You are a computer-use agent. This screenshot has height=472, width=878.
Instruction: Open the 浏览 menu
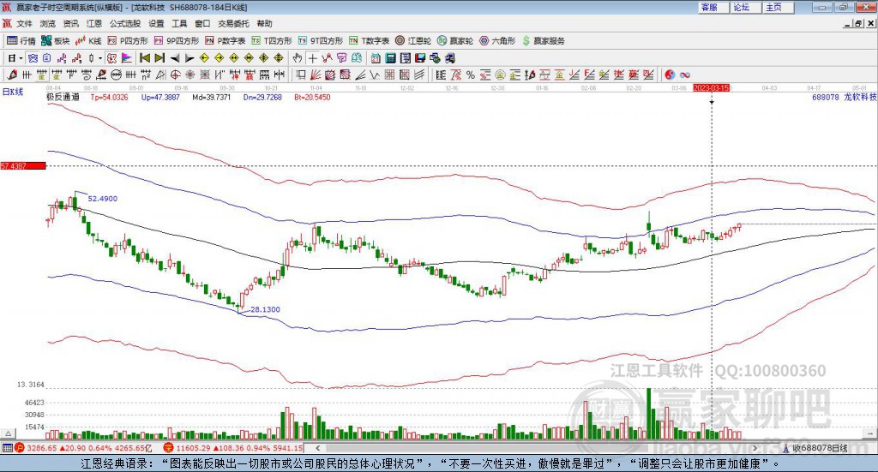point(48,23)
